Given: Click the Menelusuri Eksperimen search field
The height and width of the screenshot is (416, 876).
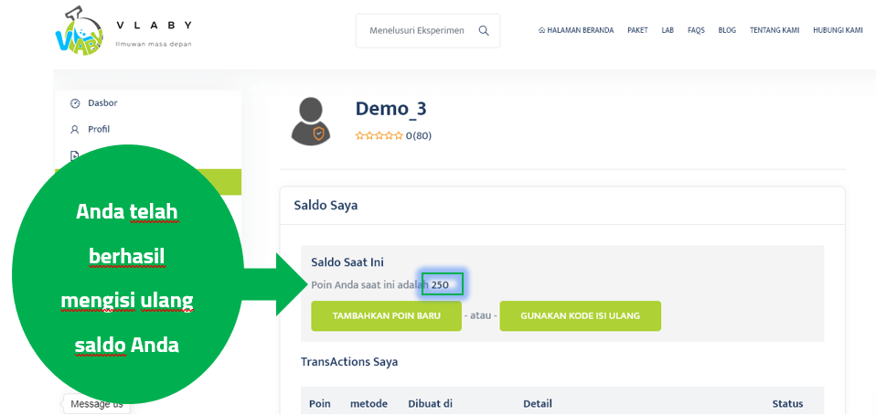Looking at the screenshot, I should pyautogui.click(x=416, y=30).
